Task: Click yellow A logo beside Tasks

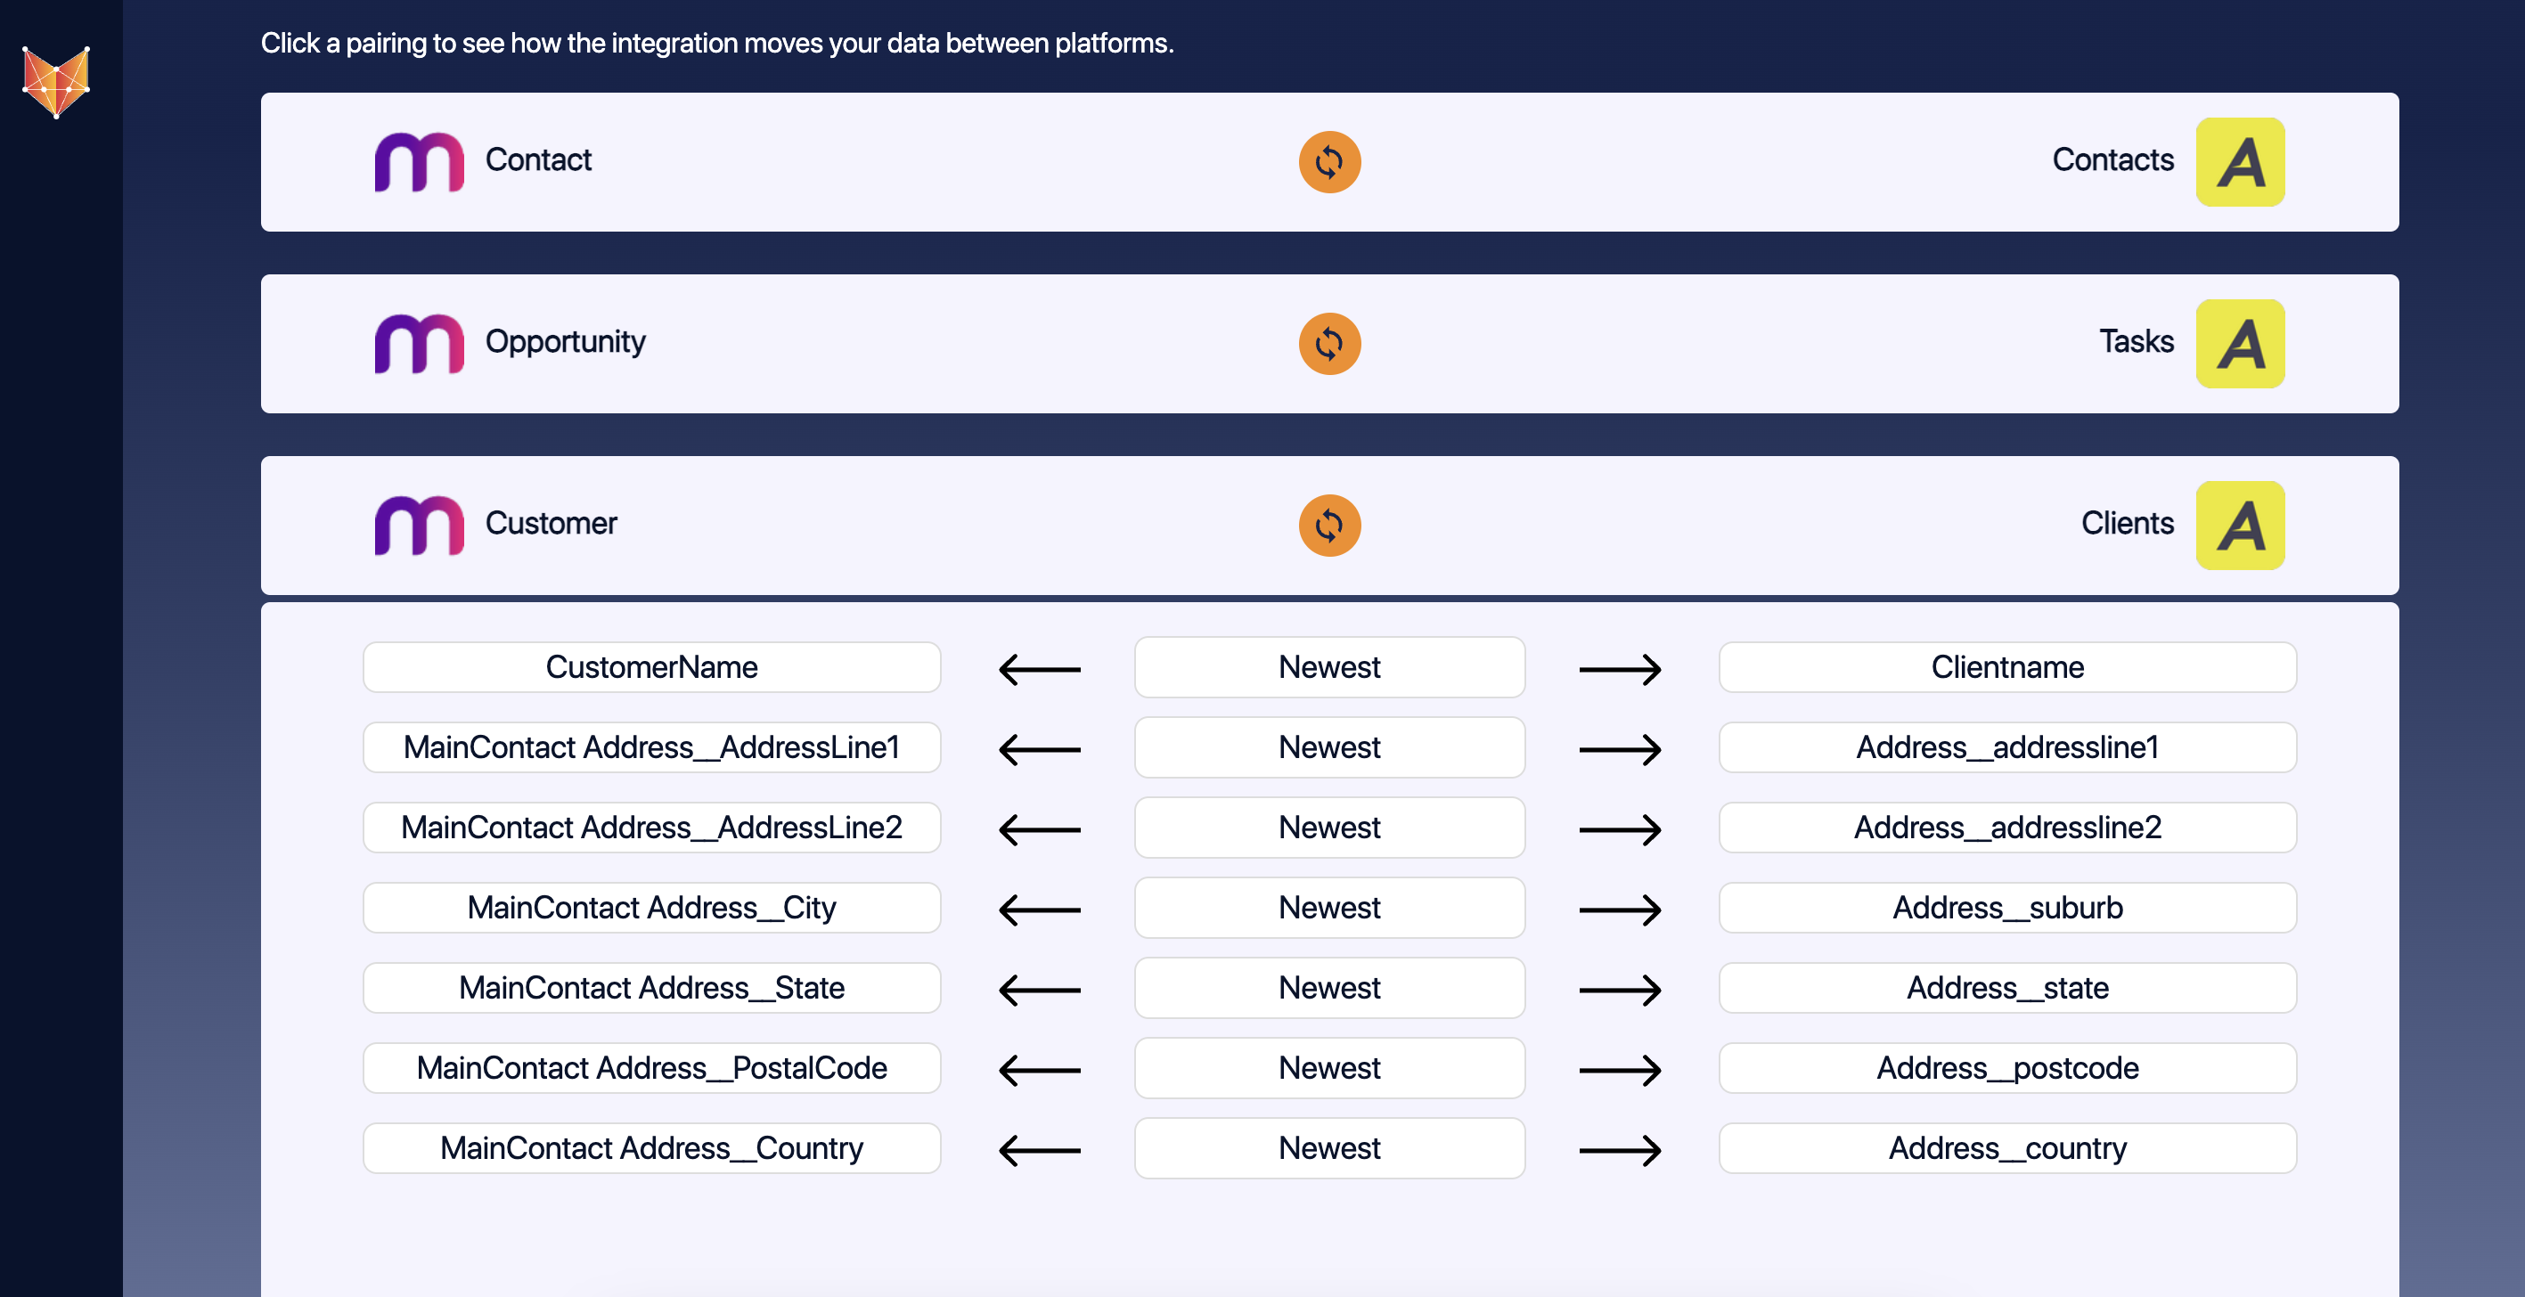Action: (x=2239, y=343)
